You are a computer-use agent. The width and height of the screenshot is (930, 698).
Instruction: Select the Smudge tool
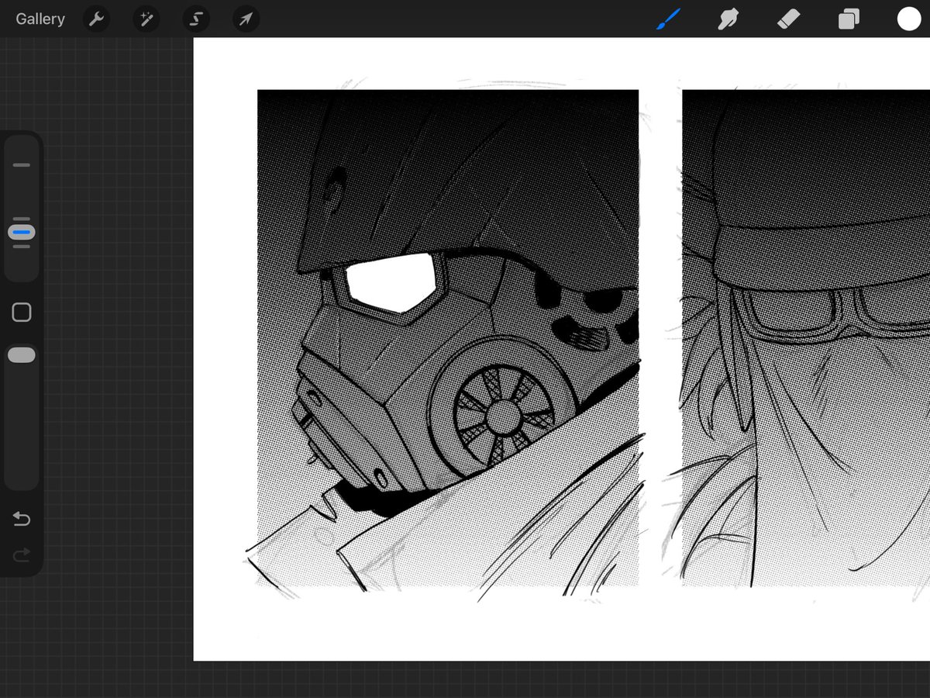tap(728, 19)
